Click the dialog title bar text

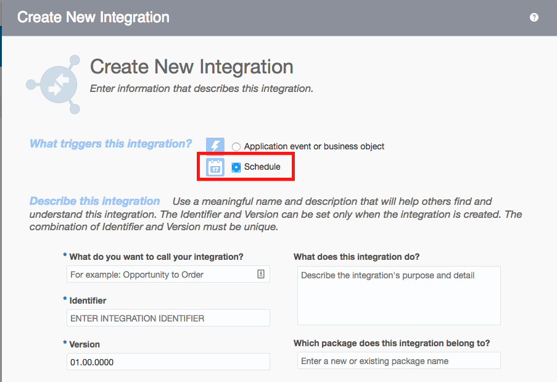pos(93,17)
